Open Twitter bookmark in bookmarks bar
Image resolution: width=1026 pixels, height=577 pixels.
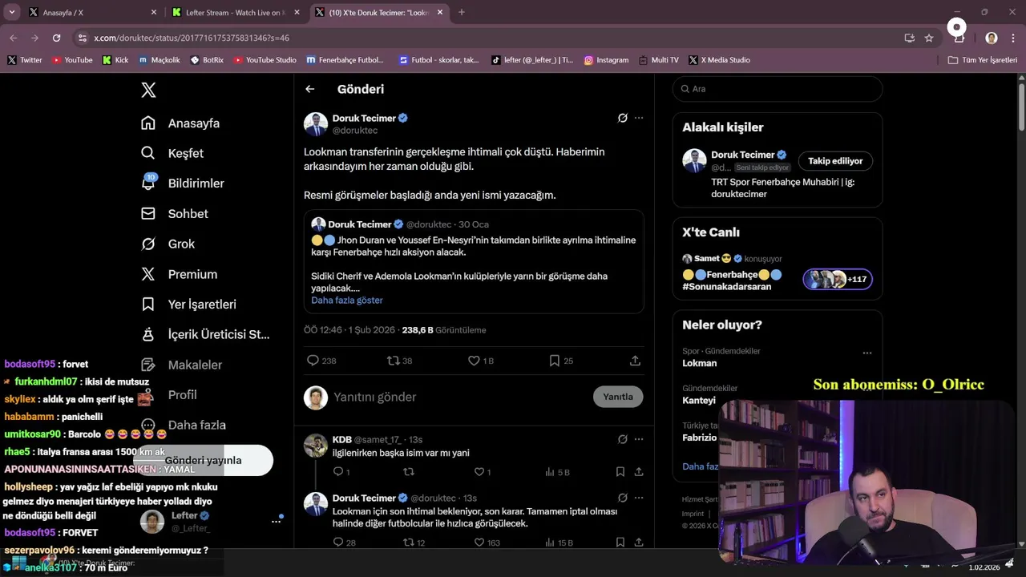coord(25,60)
